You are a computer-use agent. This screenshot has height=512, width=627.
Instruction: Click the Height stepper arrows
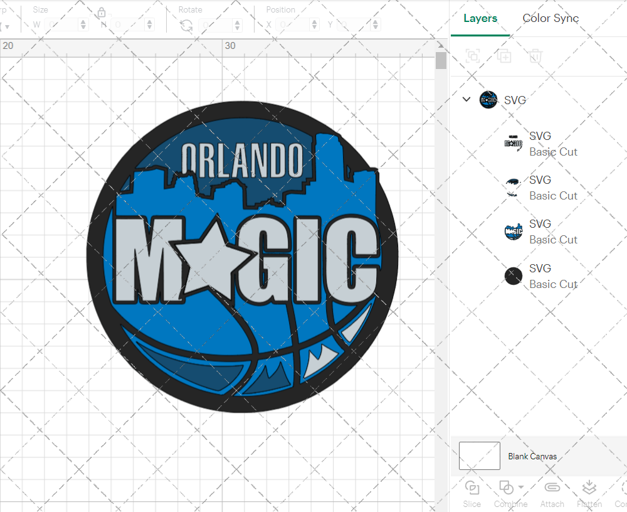click(x=150, y=25)
